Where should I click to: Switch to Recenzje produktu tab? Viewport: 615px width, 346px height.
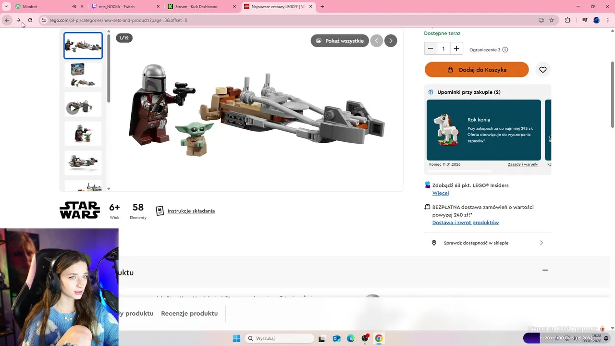point(189,313)
